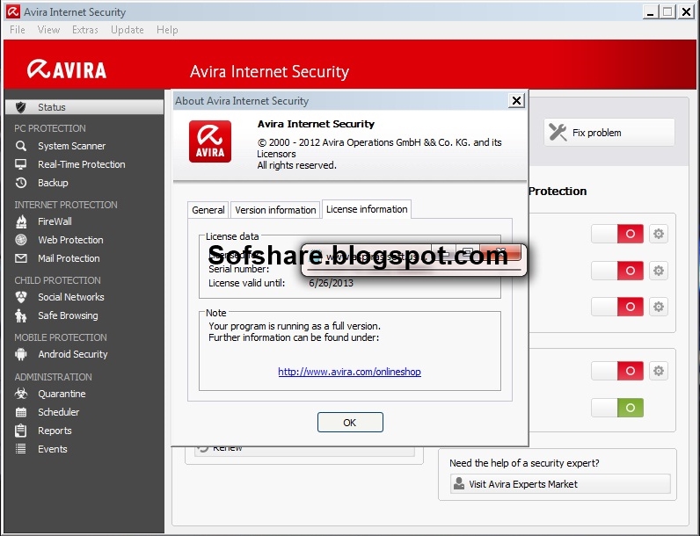This screenshot has height=536, width=700.
Task: Open the avira.com/onlineshop link
Action: 349,372
